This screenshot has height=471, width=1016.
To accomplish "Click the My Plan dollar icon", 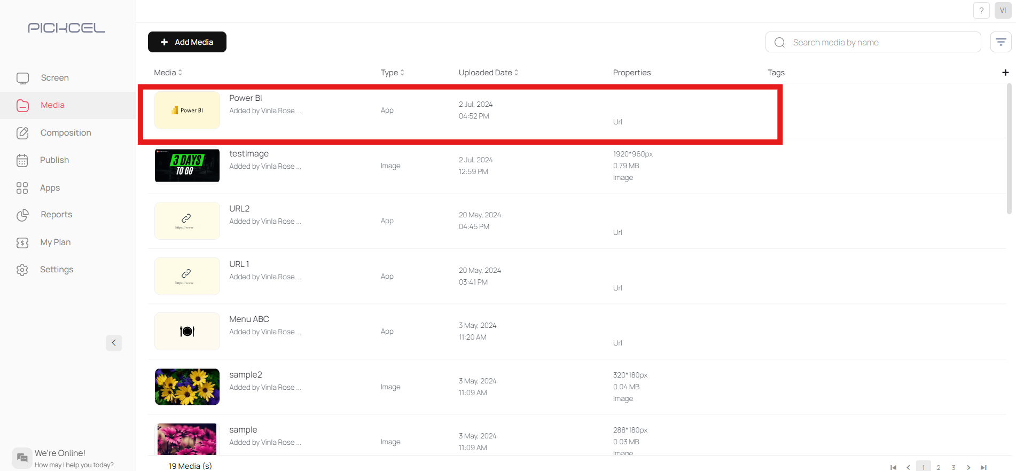I will click(22, 242).
